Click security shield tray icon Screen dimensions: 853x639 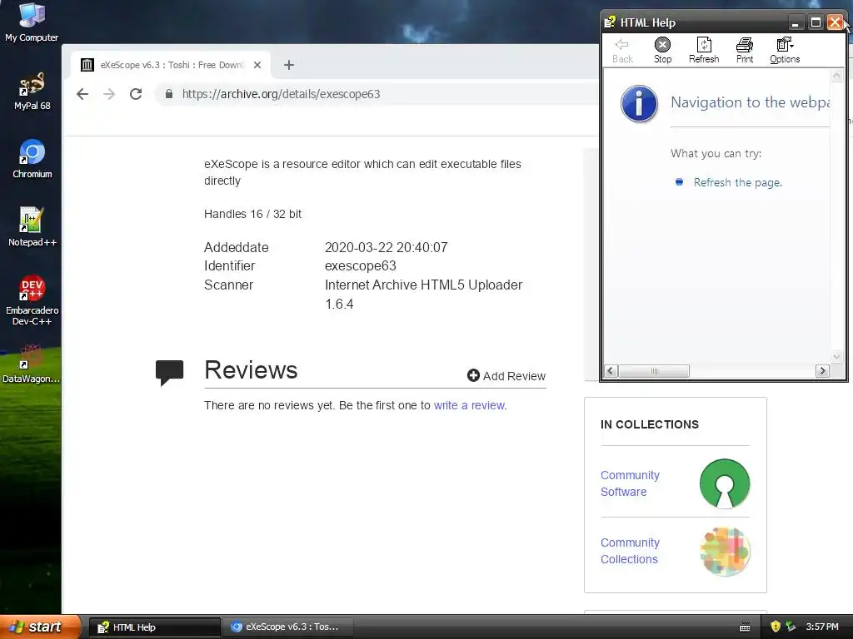pos(776,627)
